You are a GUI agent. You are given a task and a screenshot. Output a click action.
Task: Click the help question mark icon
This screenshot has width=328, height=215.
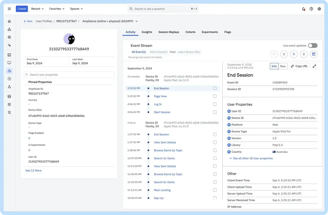pyautogui.click(x=311, y=9)
